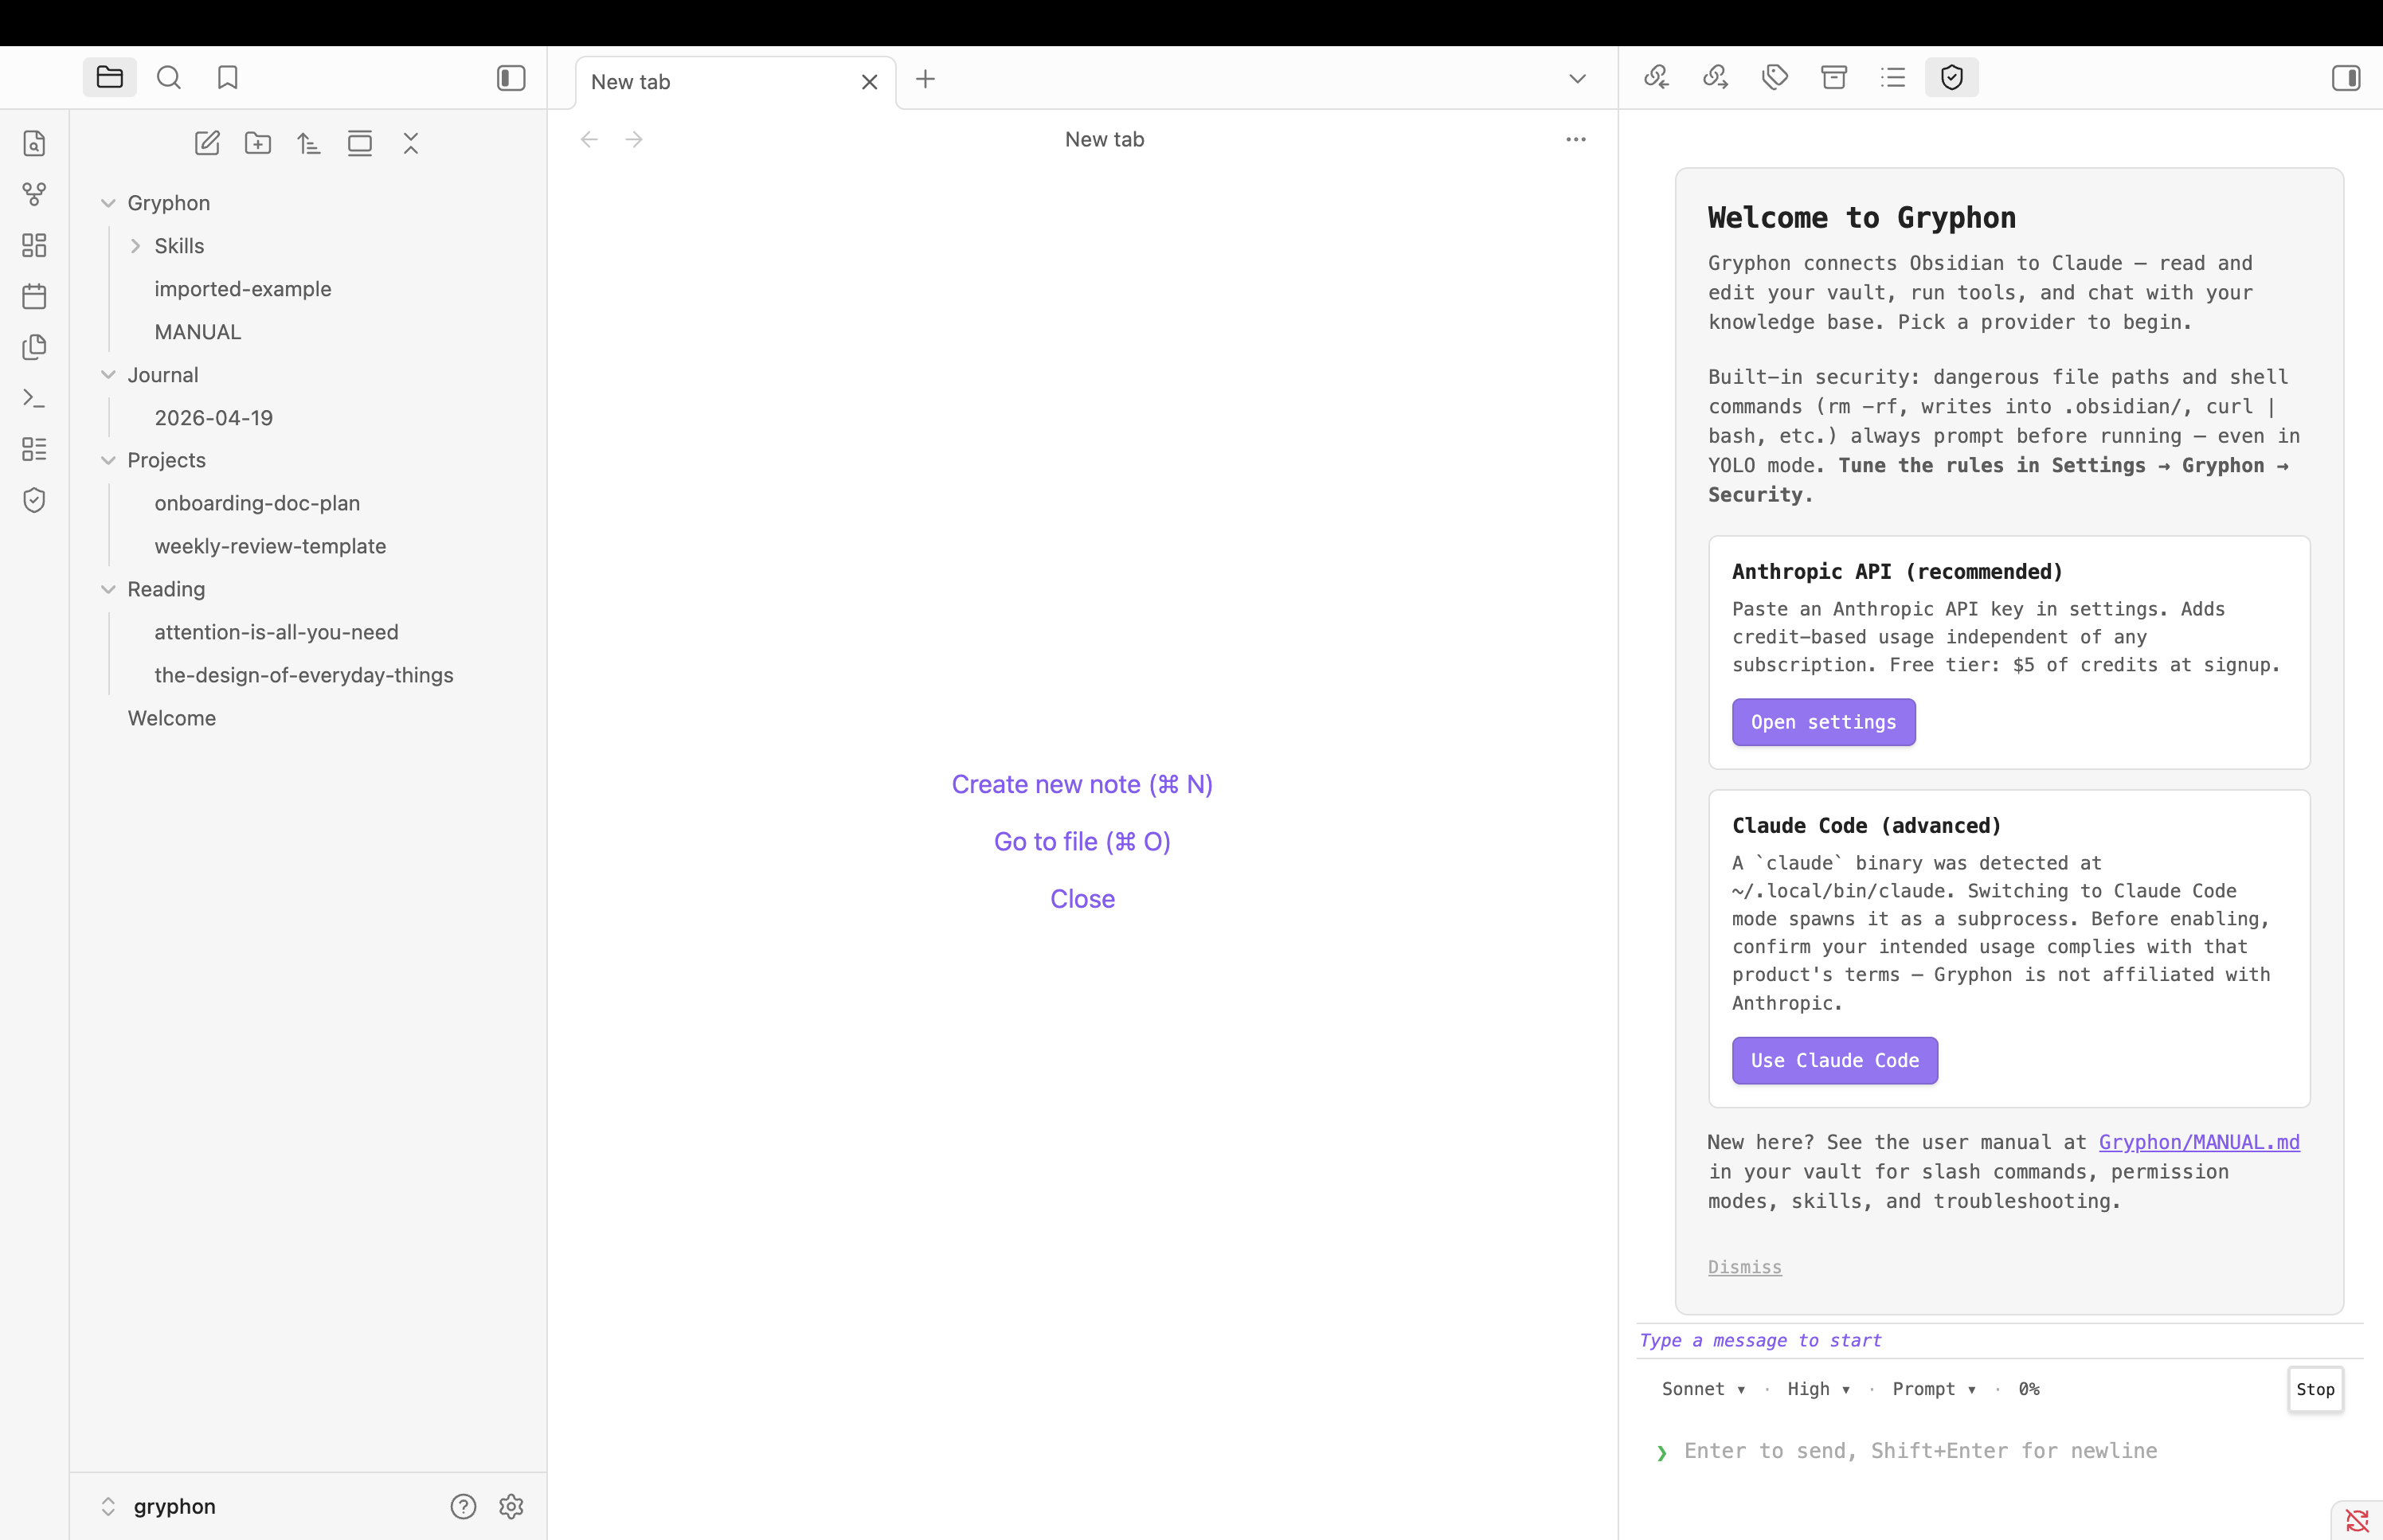The height and width of the screenshot is (1540, 2383).
Task: Open the outline tab in right sidebar
Action: [x=1893, y=77]
